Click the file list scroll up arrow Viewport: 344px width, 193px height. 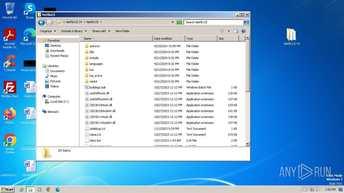[x=248, y=38]
